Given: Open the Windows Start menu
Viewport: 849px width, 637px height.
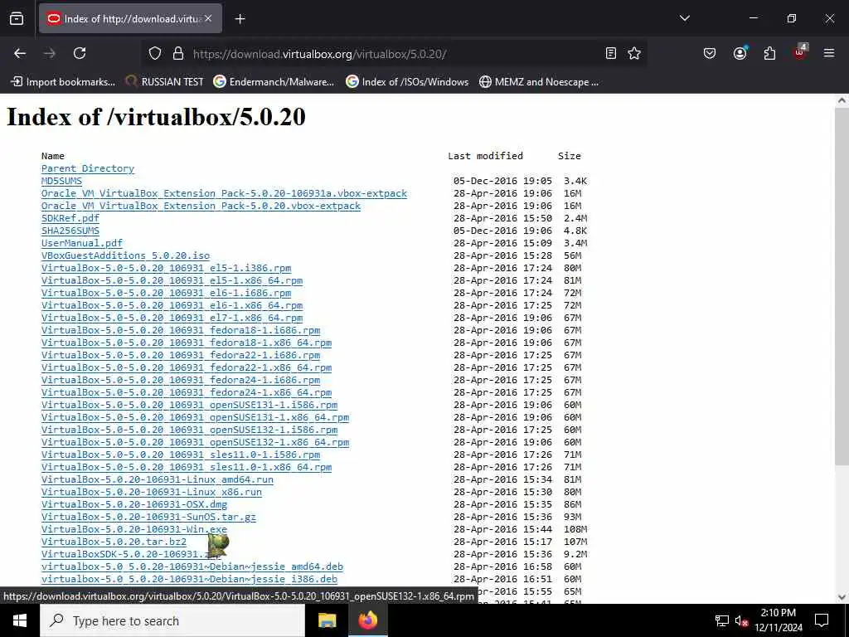Looking at the screenshot, I should pos(20,620).
